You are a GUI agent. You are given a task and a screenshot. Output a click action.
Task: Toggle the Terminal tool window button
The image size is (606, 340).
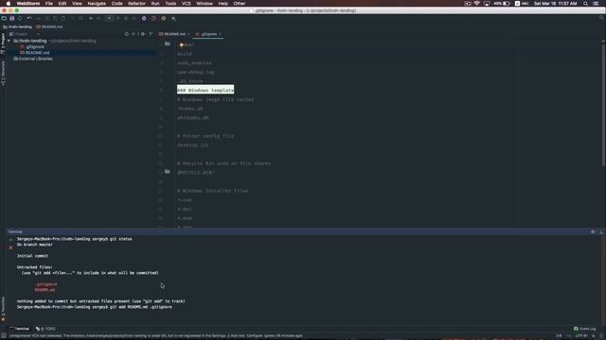tap(19, 329)
